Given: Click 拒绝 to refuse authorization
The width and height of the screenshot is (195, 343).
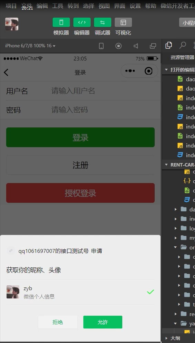Looking at the screenshot, I should [x=58, y=322].
